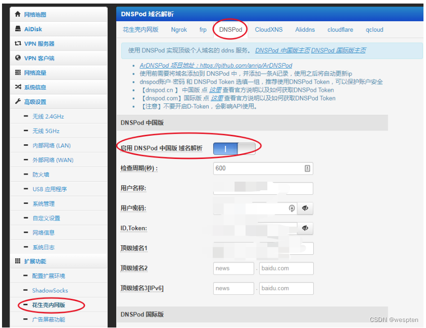Click 顶级域名2 domain field
This screenshot has height=328, width=426.
coord(286,268)
